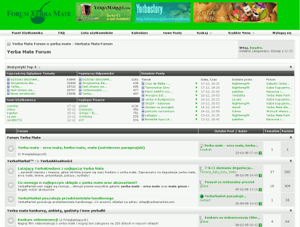
Task: Go to the FAQ page
Action: (61, 33)
